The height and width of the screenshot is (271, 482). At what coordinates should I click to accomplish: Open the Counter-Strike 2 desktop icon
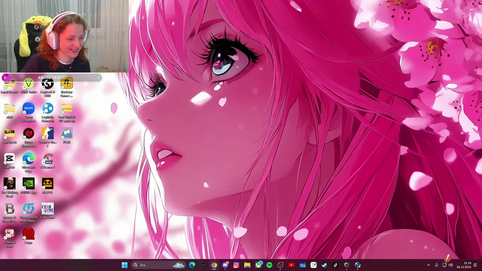point(47,137)
